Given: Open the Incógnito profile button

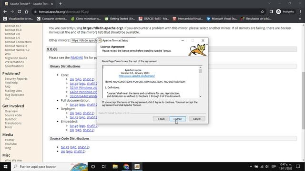Looking at the screenshot, I should pyautogui.click(x=285, y=11).
